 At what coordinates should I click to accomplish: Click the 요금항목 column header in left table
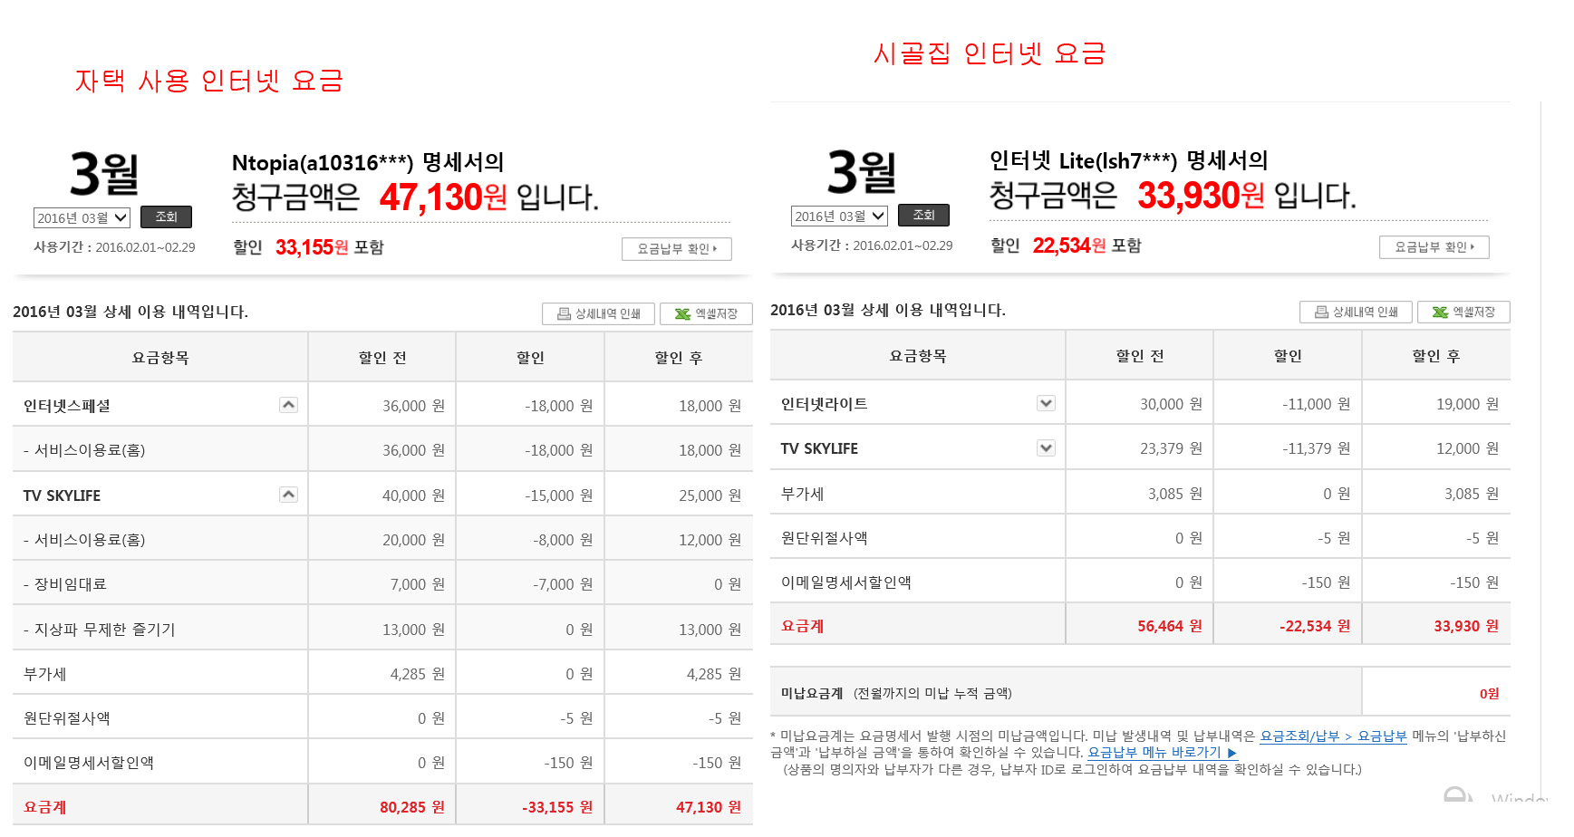coord(160,358)
